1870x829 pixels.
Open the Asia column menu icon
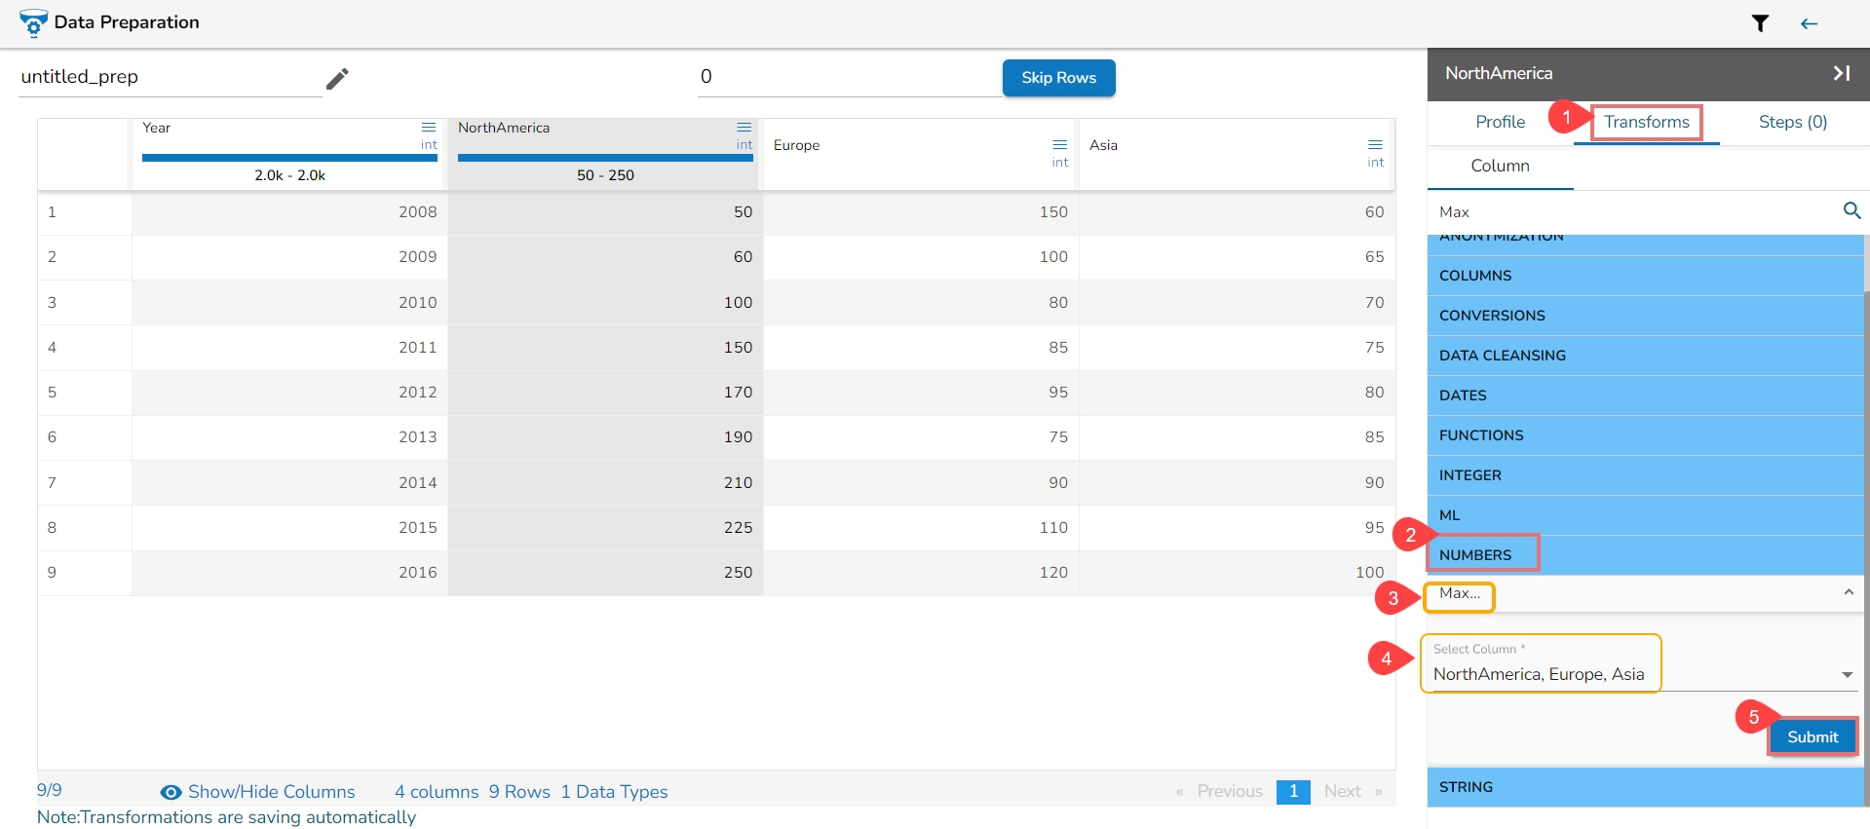click(1375, 145)
